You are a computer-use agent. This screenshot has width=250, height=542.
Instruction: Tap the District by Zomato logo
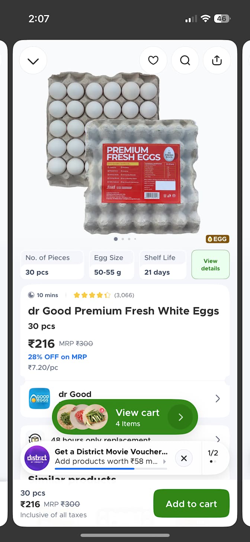pos(37,458)
